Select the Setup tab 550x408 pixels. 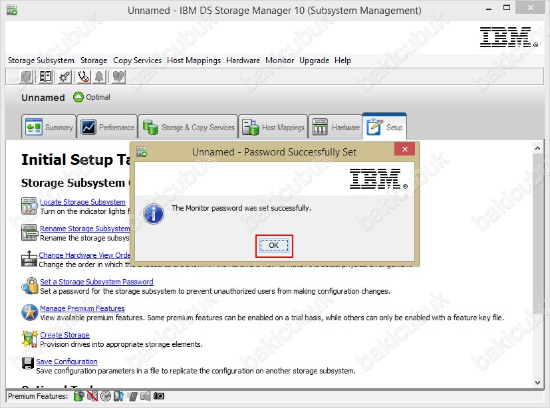(x=384, y=126)
